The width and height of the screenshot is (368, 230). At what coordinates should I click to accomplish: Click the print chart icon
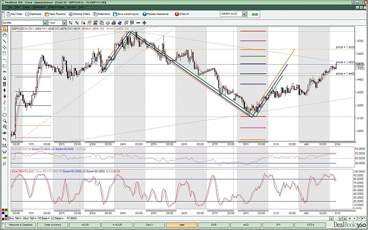click(114, 23)
